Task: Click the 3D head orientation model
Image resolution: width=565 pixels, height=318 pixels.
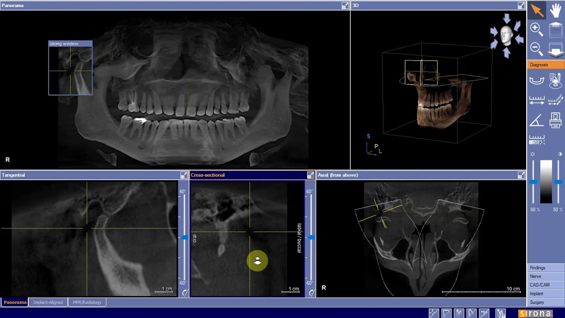Action: (507, 35)
